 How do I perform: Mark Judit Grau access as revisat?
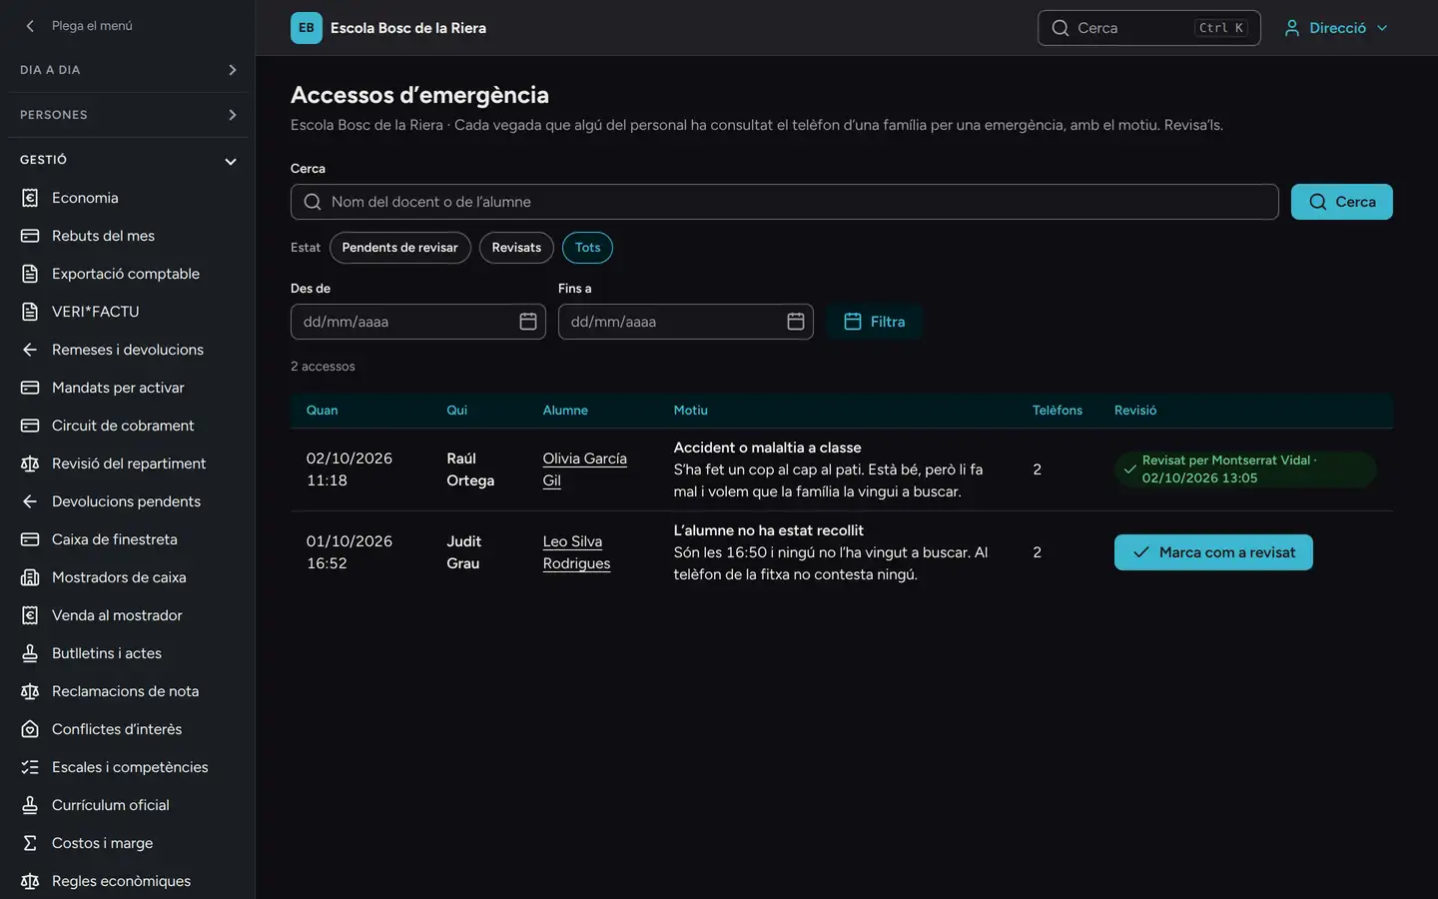pyautogui.click(x=1213, y=552)
